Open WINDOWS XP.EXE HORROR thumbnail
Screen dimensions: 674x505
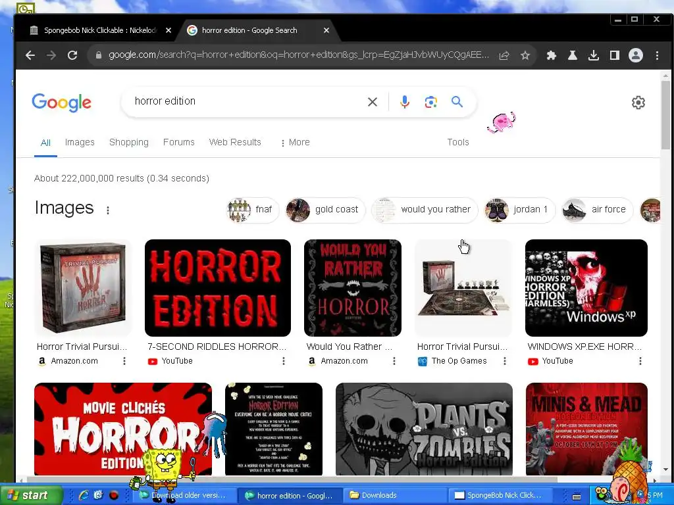[x=586, y=288]
